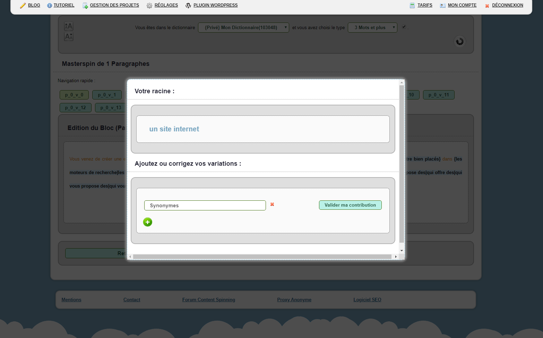Click the 'Votre racine :' heading
This screenshot has width=543, height=338.
[155, 91]
